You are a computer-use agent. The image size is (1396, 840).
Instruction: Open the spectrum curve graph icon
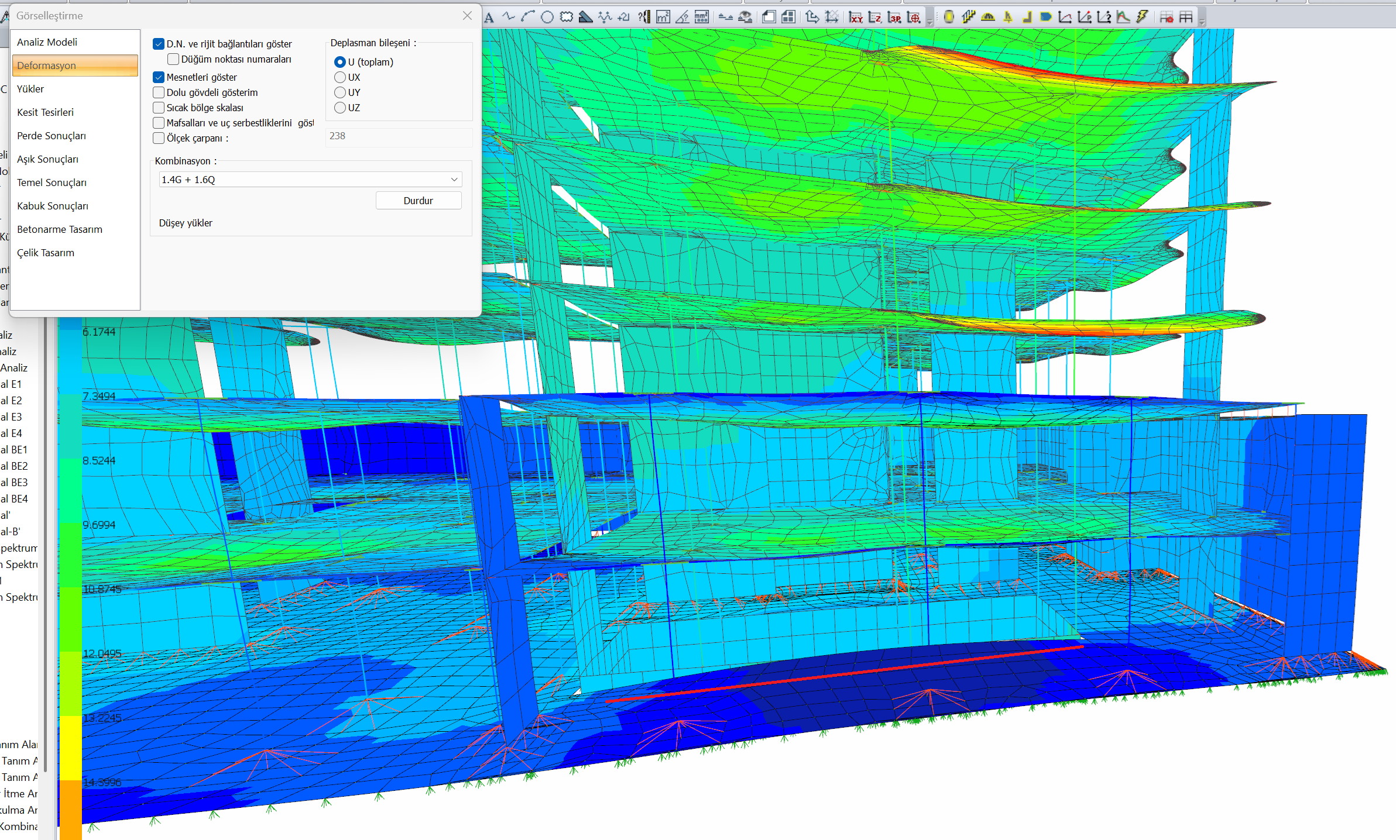[1123, 18]
